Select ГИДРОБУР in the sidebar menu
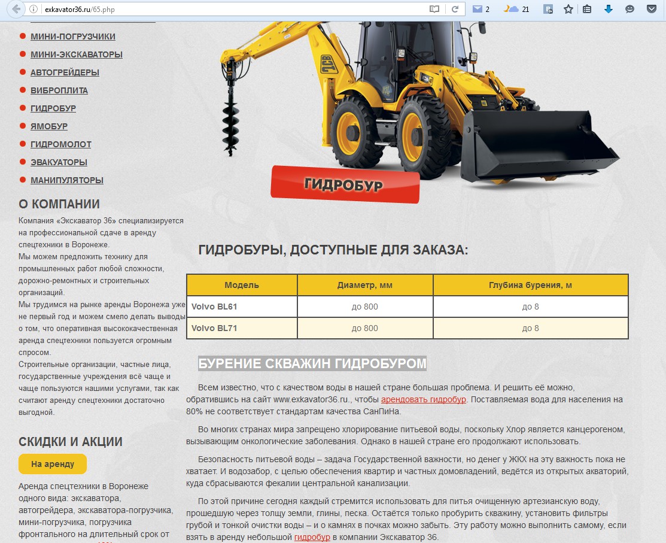 (x=53, y=108)
